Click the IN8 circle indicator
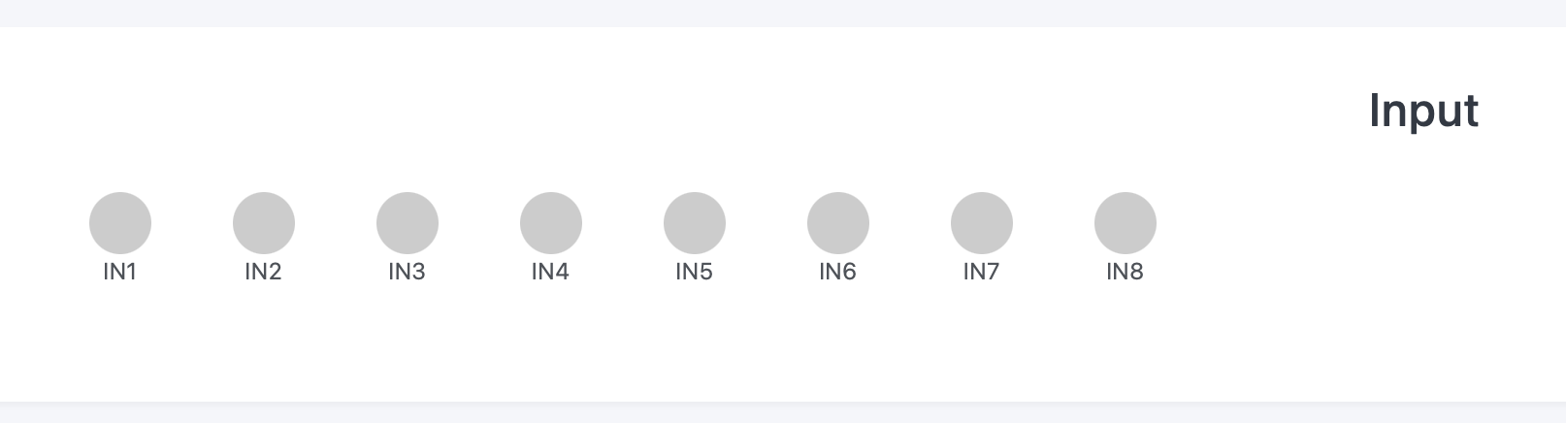Screen dimensions: 1566x423 pos(1126,223)
